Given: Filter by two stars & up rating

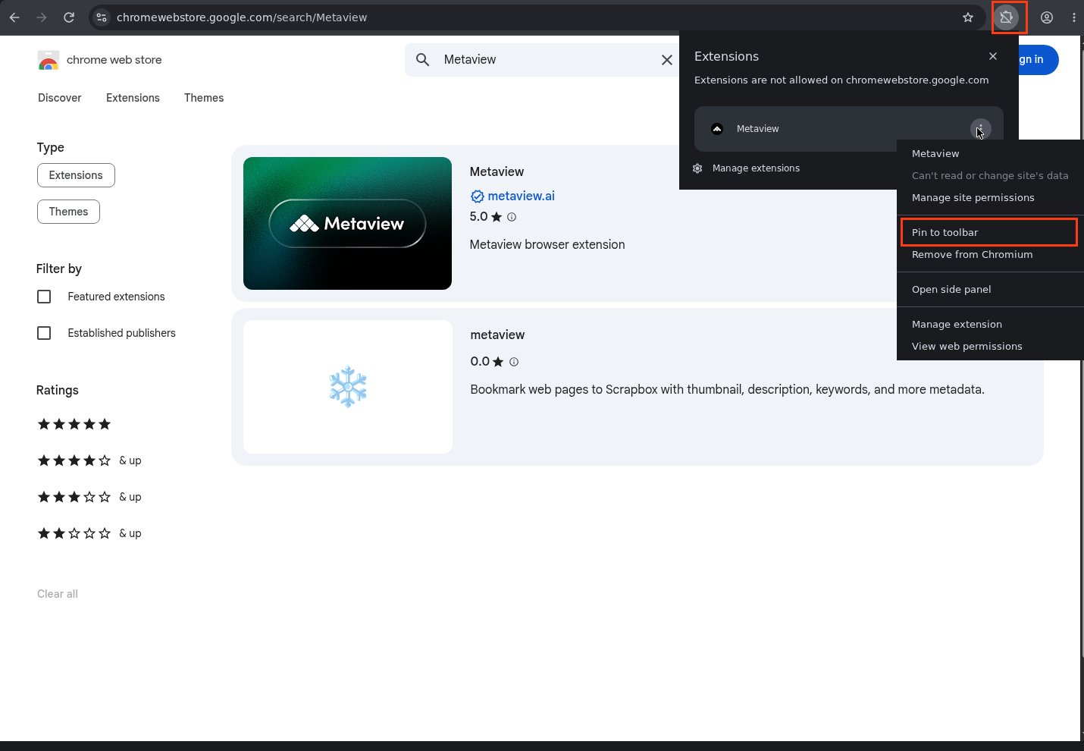Looking at the screenshot, I should 89,533.
